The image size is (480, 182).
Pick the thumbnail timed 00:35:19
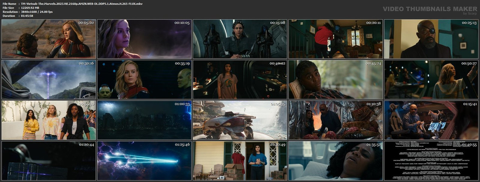coord(144,80)
